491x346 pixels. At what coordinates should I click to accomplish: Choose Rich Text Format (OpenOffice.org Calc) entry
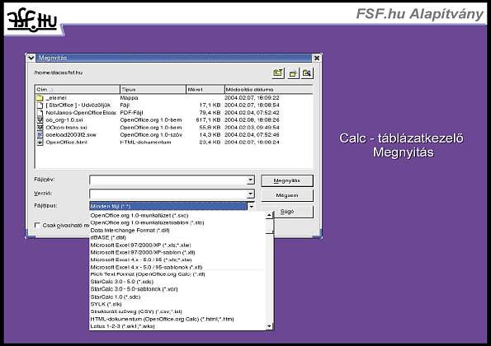(148, 274)
